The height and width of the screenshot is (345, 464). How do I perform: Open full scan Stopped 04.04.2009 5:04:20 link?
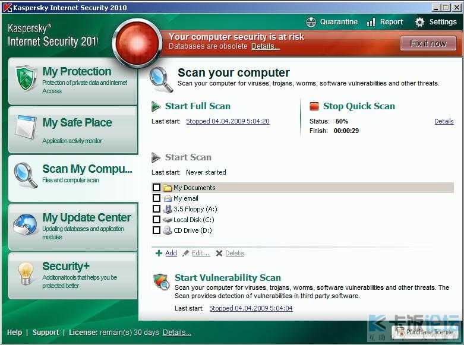click(x=228, y=121)
